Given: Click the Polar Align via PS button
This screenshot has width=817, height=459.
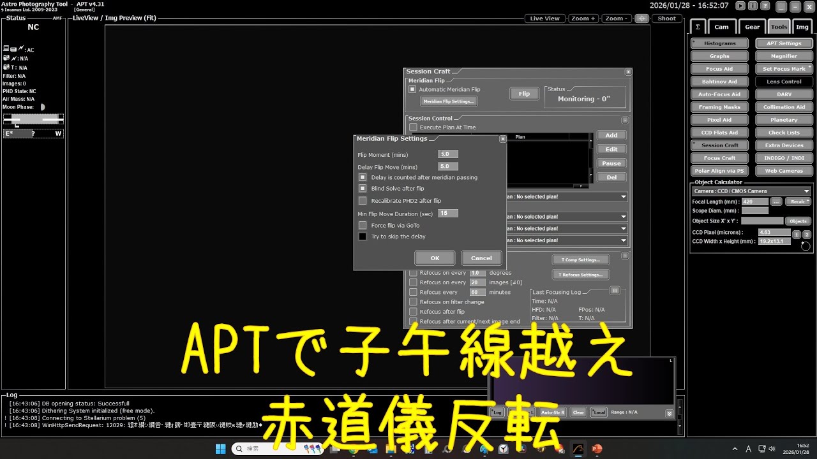Looking at the screenshot, I should [x=719, y=171].
